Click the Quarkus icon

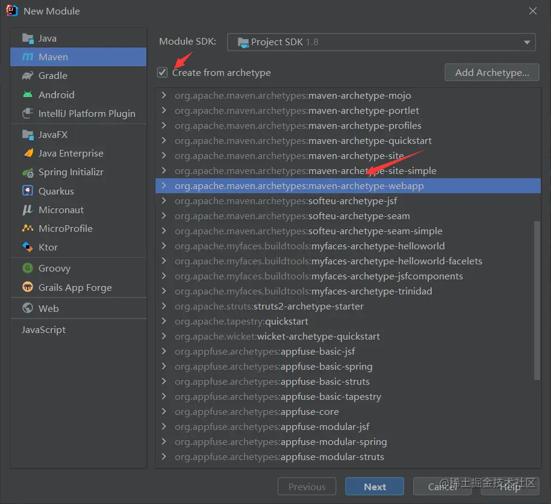(28, 191)
